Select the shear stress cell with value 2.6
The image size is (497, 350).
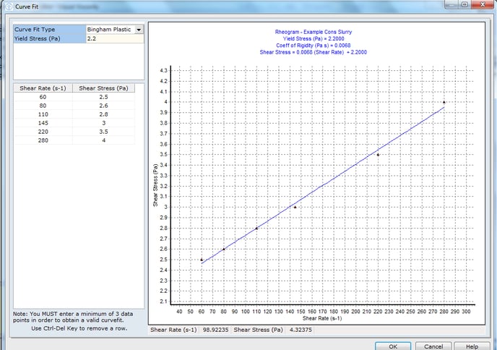pos(104,106)
